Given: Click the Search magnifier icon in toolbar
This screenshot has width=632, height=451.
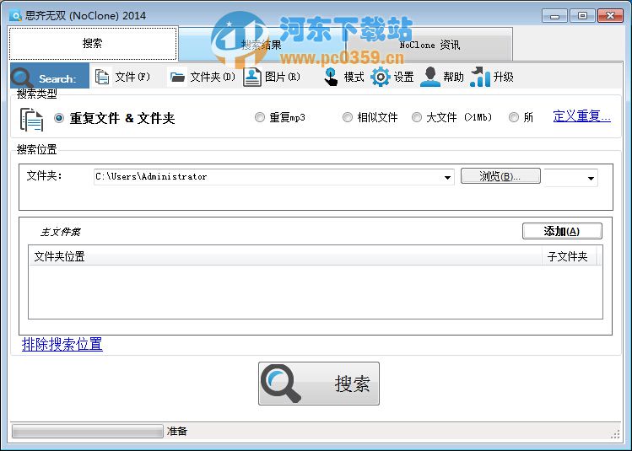Looking at the screenshot, I should click(22, 77).
